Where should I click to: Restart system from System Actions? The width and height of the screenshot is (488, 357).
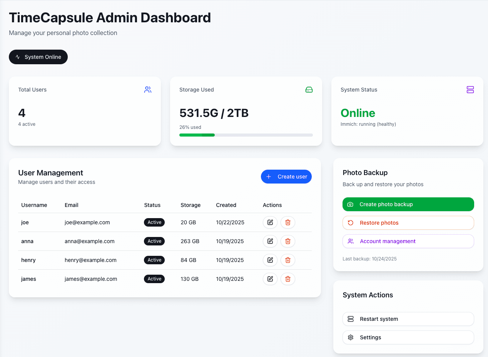(408, 319)
